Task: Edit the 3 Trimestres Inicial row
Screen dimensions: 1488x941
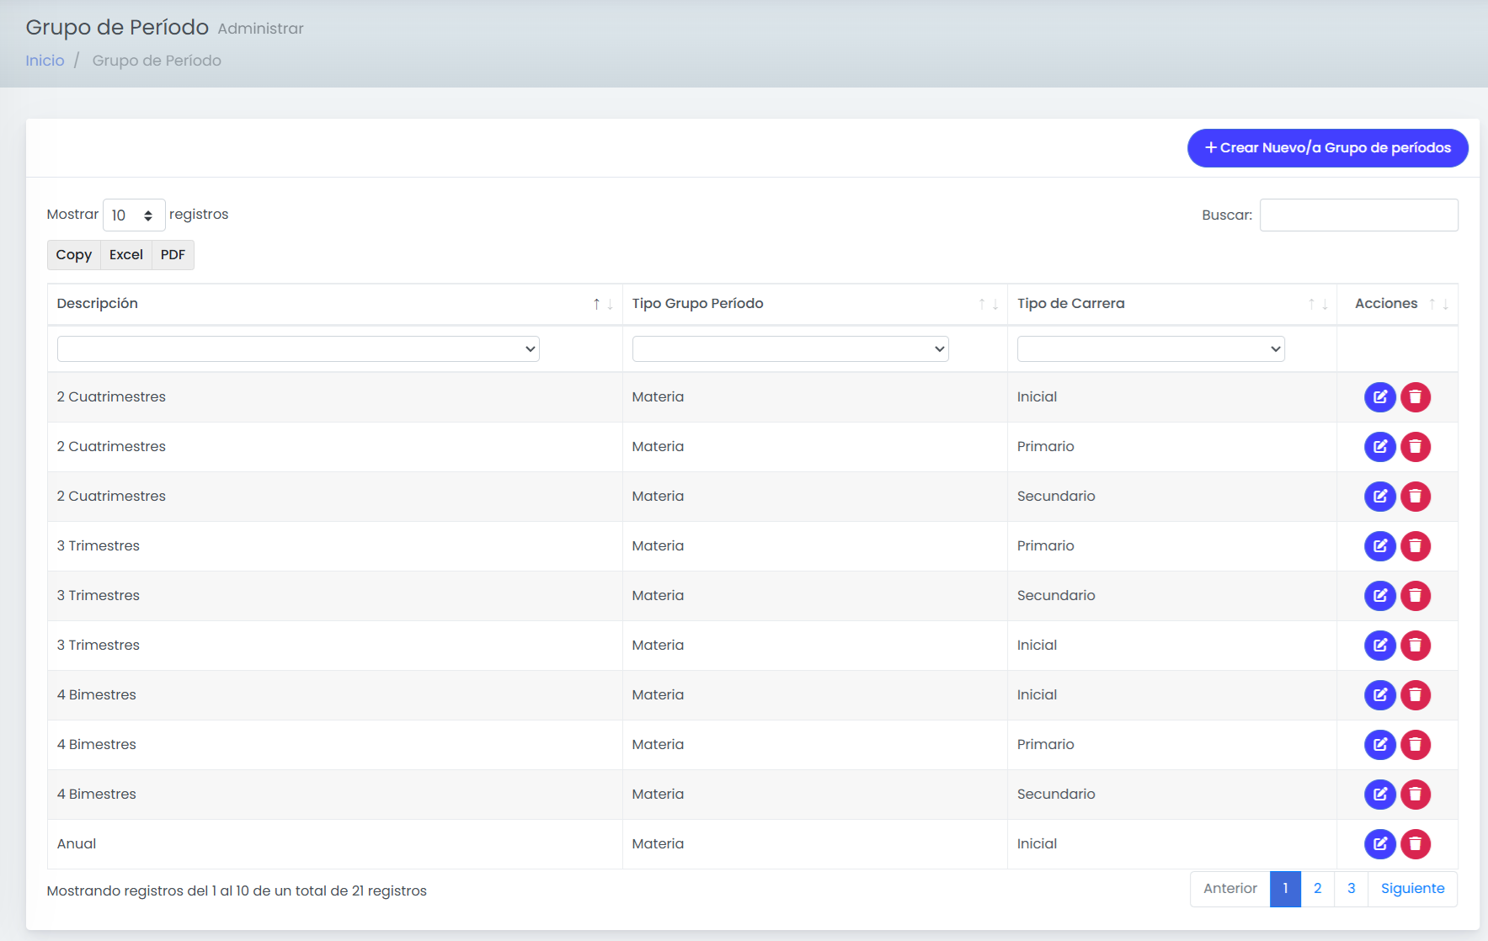Action: coord(1379,646)
